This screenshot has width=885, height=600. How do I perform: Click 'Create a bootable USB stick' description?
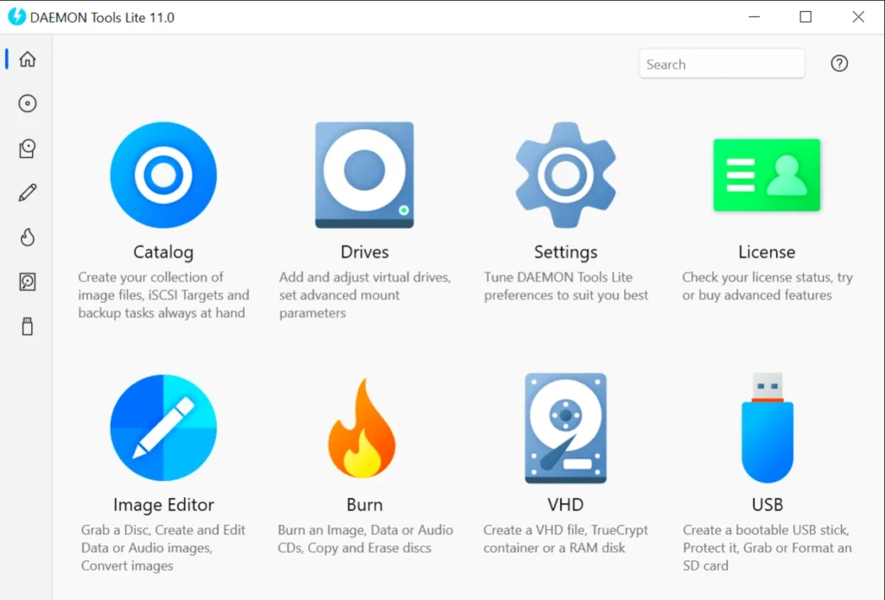click(767, 547)
